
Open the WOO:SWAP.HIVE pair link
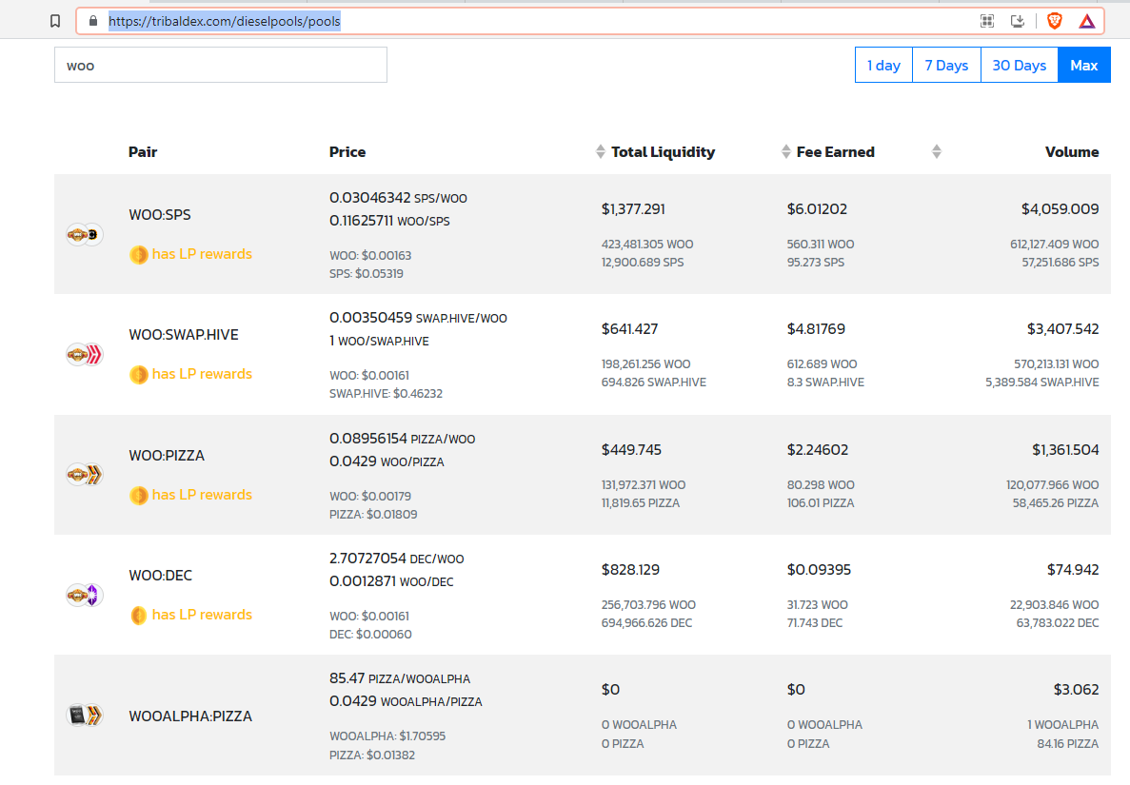click(x=184, y=335)
